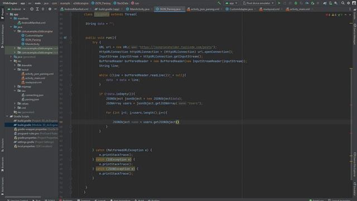The height and width of the screenshot is (201, 357).
Task: Click Project panel horizontal scrollbar
Action: 23,197
